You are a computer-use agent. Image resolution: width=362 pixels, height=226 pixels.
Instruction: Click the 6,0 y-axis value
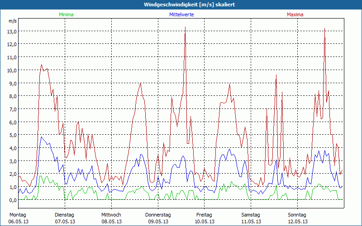pyautogui.click(x=13, y=122)
